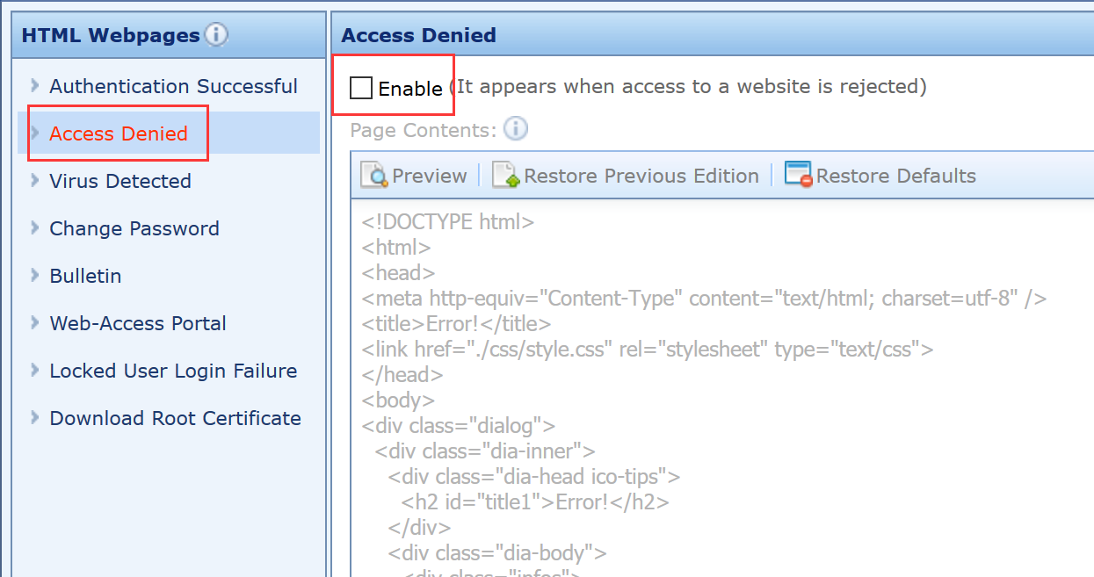1094x577 pixels.
Task: Click the Restore Defaults text button
Action: point(895,176)
